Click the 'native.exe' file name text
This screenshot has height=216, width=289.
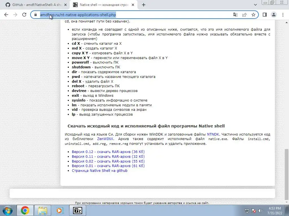point(218,139)
